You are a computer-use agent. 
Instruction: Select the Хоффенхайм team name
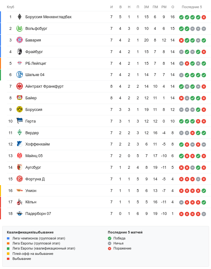pos(37,144)
